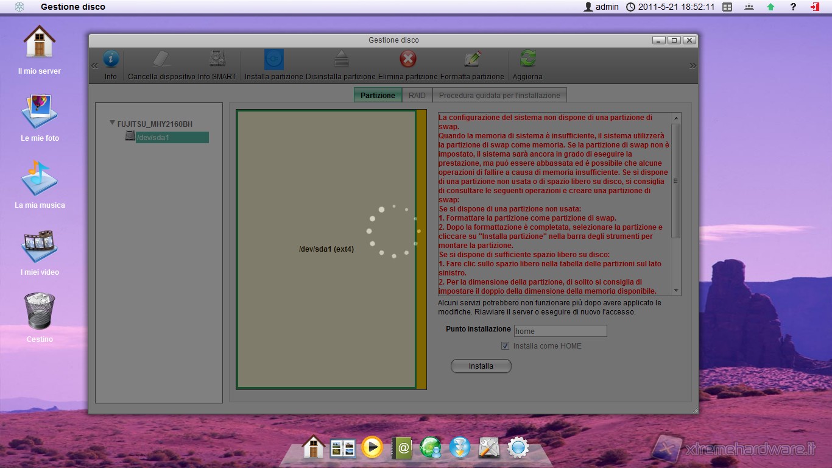Expand toolbar with the right double-chevron
The height and width of the screenshot is (468, 832).
693,66
